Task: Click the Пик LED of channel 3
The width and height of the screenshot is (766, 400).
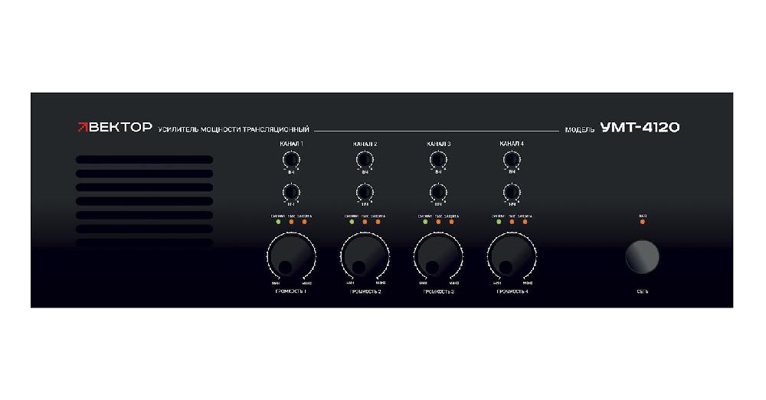Action: 438,222
